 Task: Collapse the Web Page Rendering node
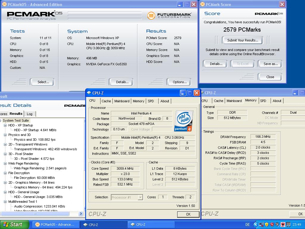coord(5,163)
